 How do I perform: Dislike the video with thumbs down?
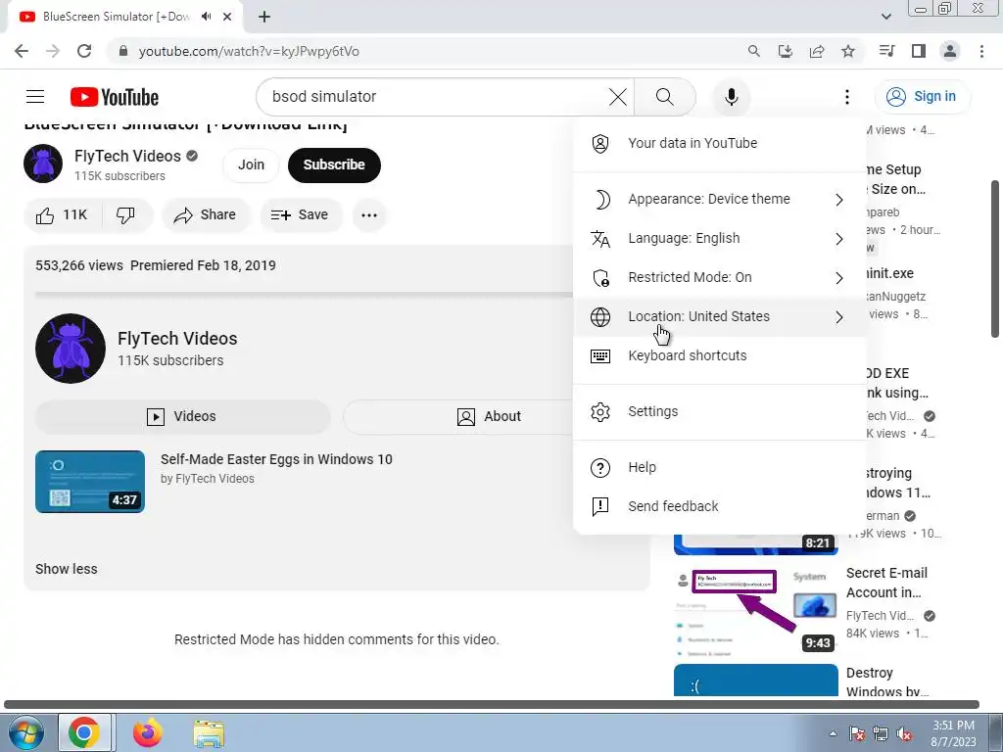(x=126, y=215)
